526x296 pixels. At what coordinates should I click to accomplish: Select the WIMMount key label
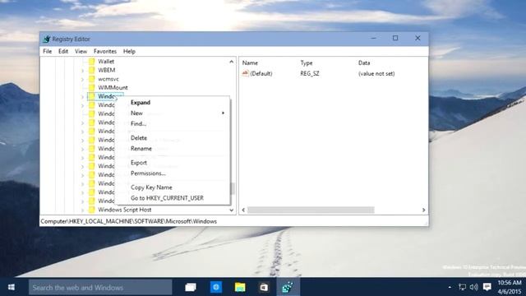pyautogui.click(x=113, y=88)
